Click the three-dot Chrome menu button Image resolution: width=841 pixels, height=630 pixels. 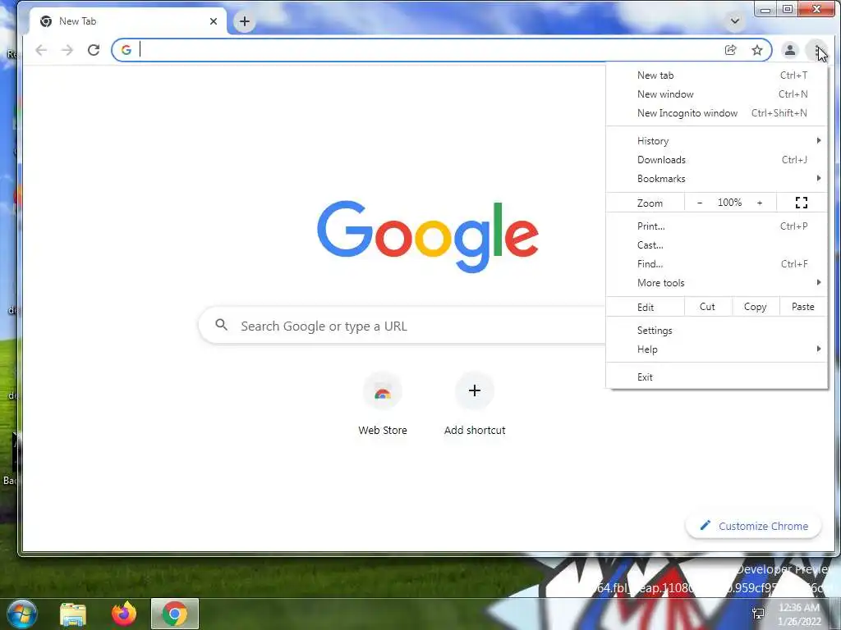point(817,50)
